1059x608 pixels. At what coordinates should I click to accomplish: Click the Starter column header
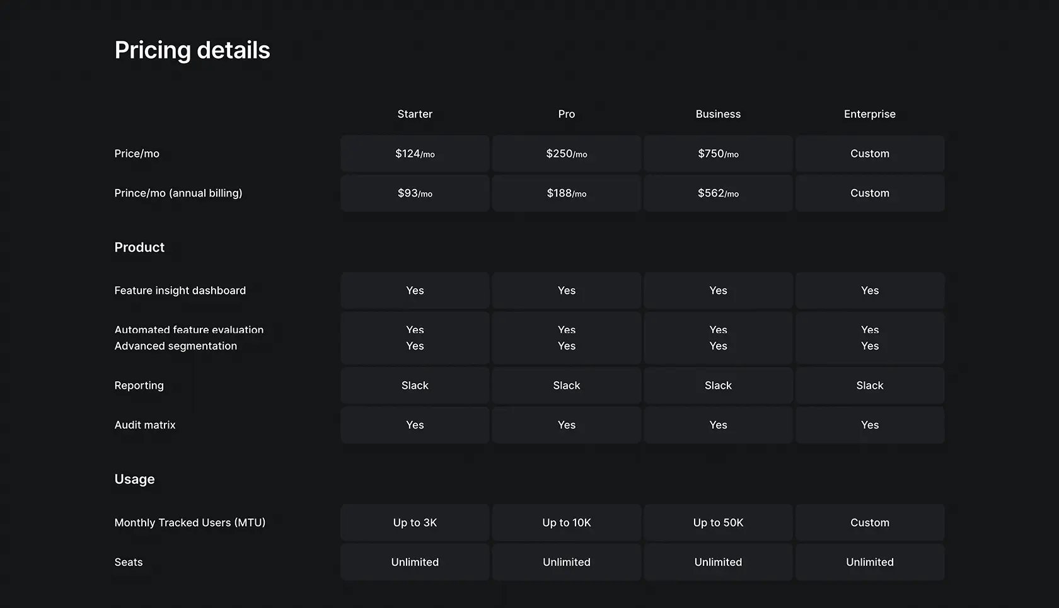click(415, 114)
